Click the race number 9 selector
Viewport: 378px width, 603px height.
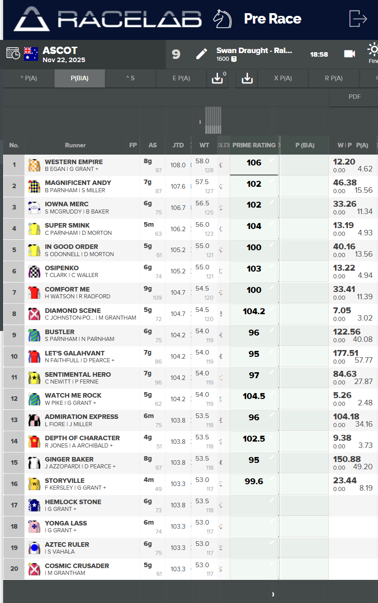point(176,54)
